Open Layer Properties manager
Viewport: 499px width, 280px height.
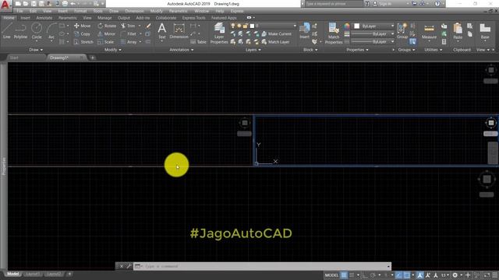coord(219,33)
